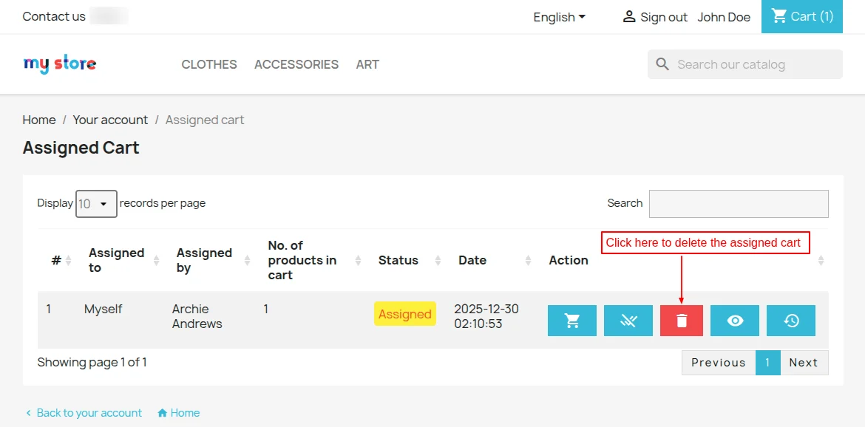Screen dimensions: 865x427
Task: Click the my store logo
Action: [60, 64]
